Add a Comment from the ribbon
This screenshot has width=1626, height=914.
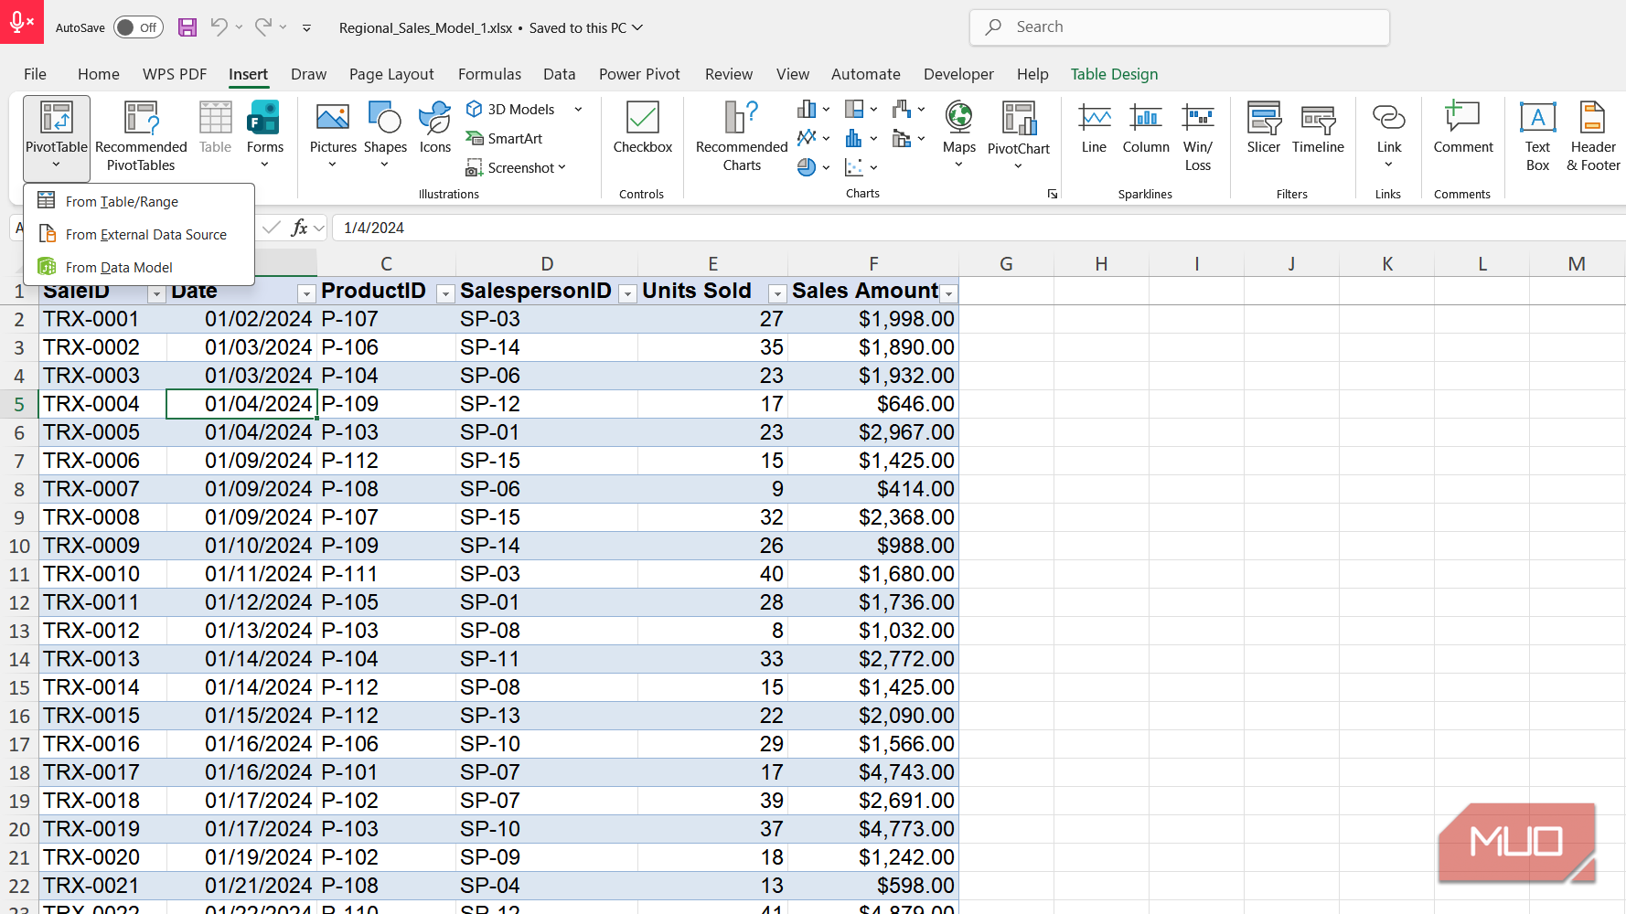coord(1463,128)
